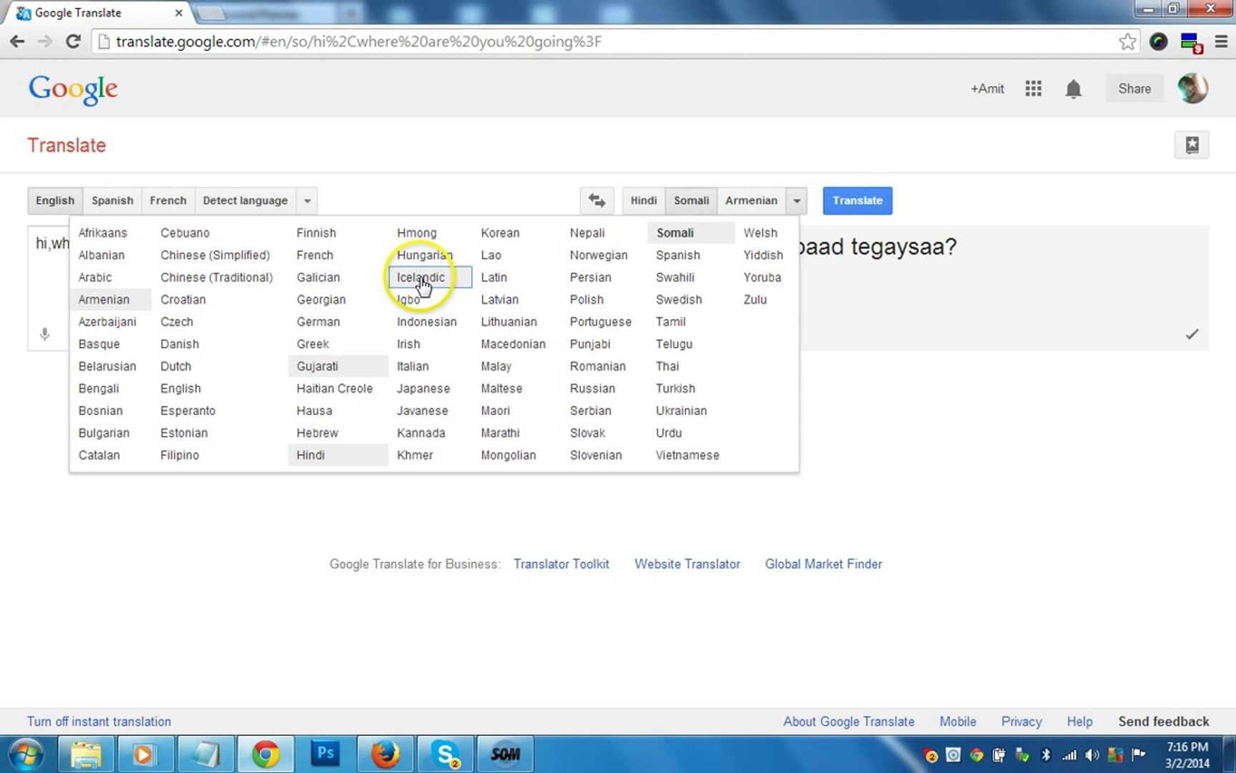Toggle Detect language source option

coord(245,200)
